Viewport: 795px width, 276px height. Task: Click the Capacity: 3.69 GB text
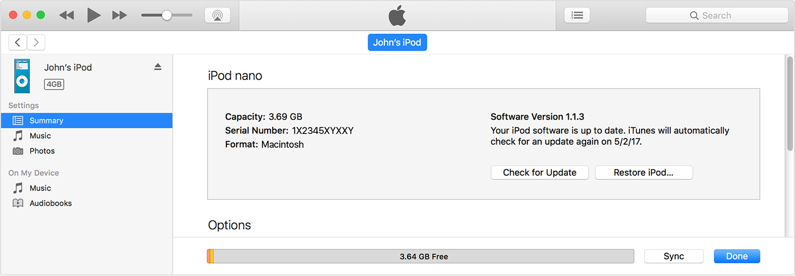click(263, 117)
